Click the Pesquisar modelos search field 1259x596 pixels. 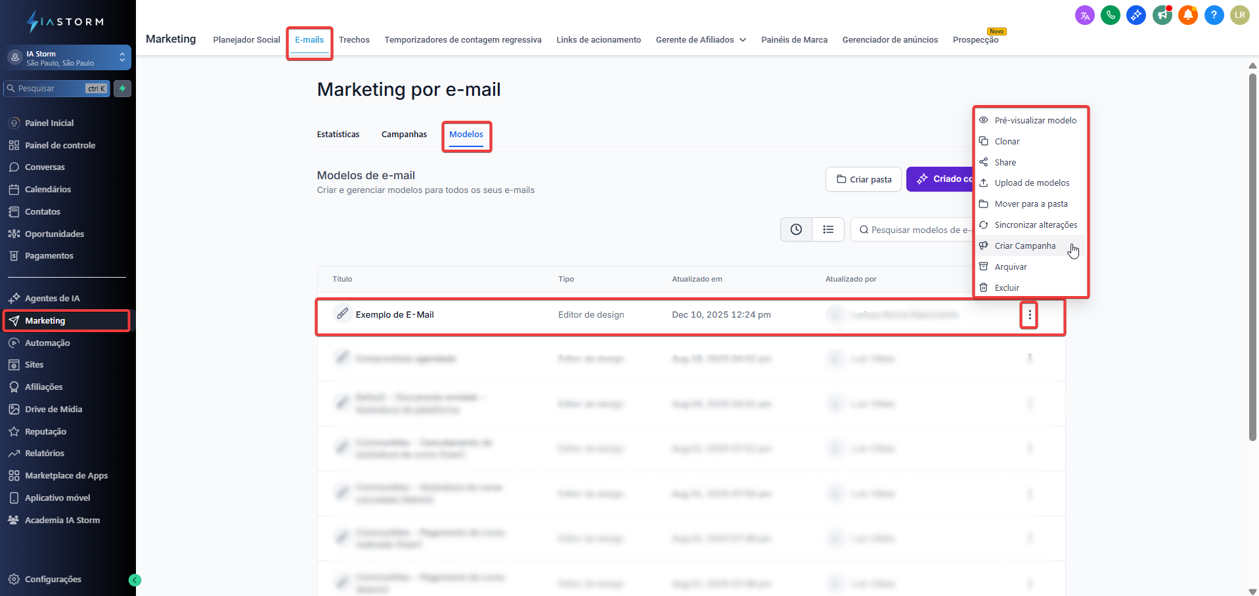(x=916, y=230)
